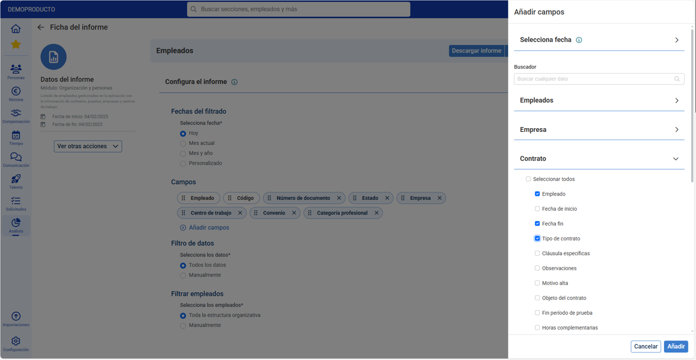Remove the Convenio field chip

coord(294,213)
